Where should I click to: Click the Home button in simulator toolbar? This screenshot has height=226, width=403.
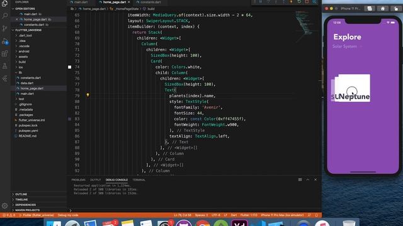[x=383, y=8]
